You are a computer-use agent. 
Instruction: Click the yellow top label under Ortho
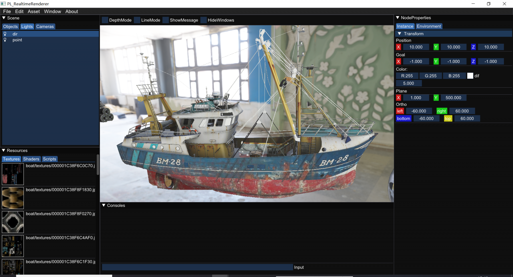[x=448, y=119]
